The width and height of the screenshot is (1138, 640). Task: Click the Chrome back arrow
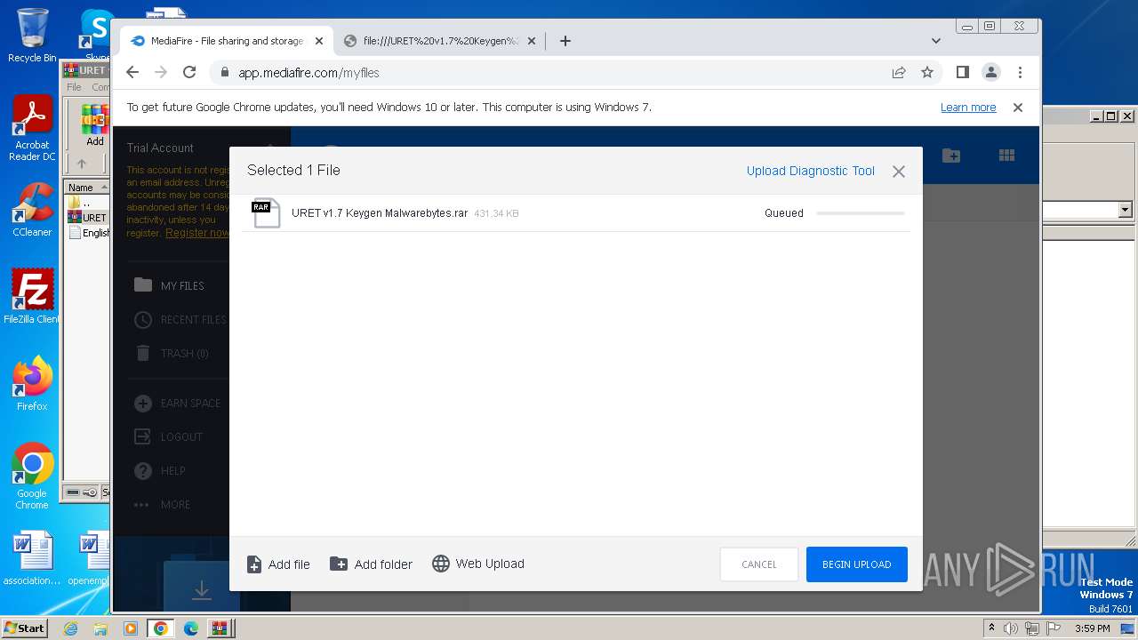(x=132, y=72)
